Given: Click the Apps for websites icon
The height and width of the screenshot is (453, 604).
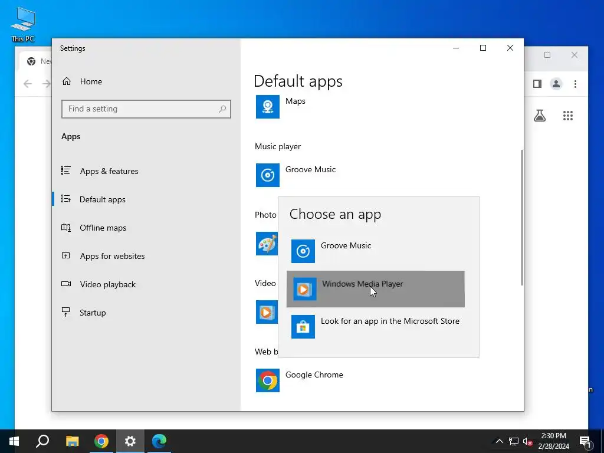Looking at the screenshot, I should [x=66, y=255].
